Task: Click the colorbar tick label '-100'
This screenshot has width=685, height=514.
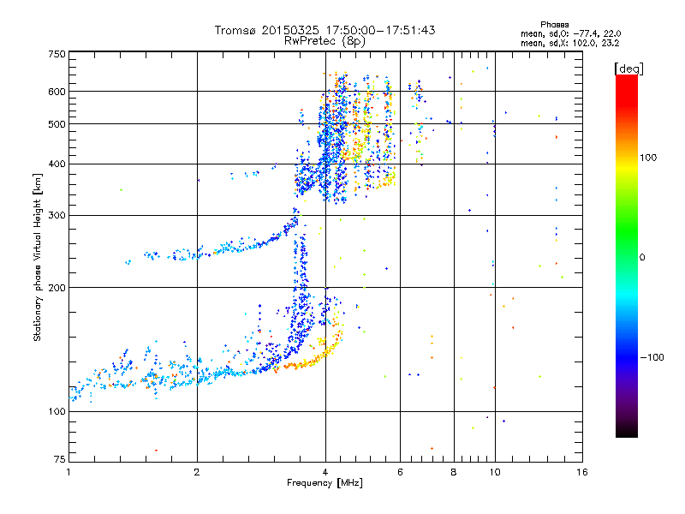Action: click(652, 357)
